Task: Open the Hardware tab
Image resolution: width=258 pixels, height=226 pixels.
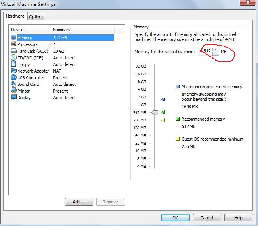Action: point(15,16)
